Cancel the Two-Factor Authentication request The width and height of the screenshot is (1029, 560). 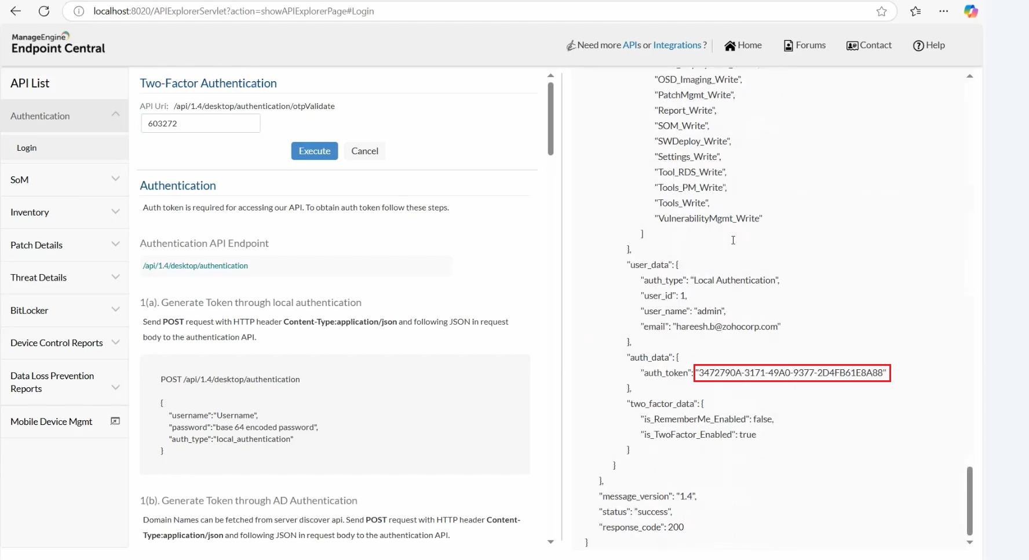[364, 151]
